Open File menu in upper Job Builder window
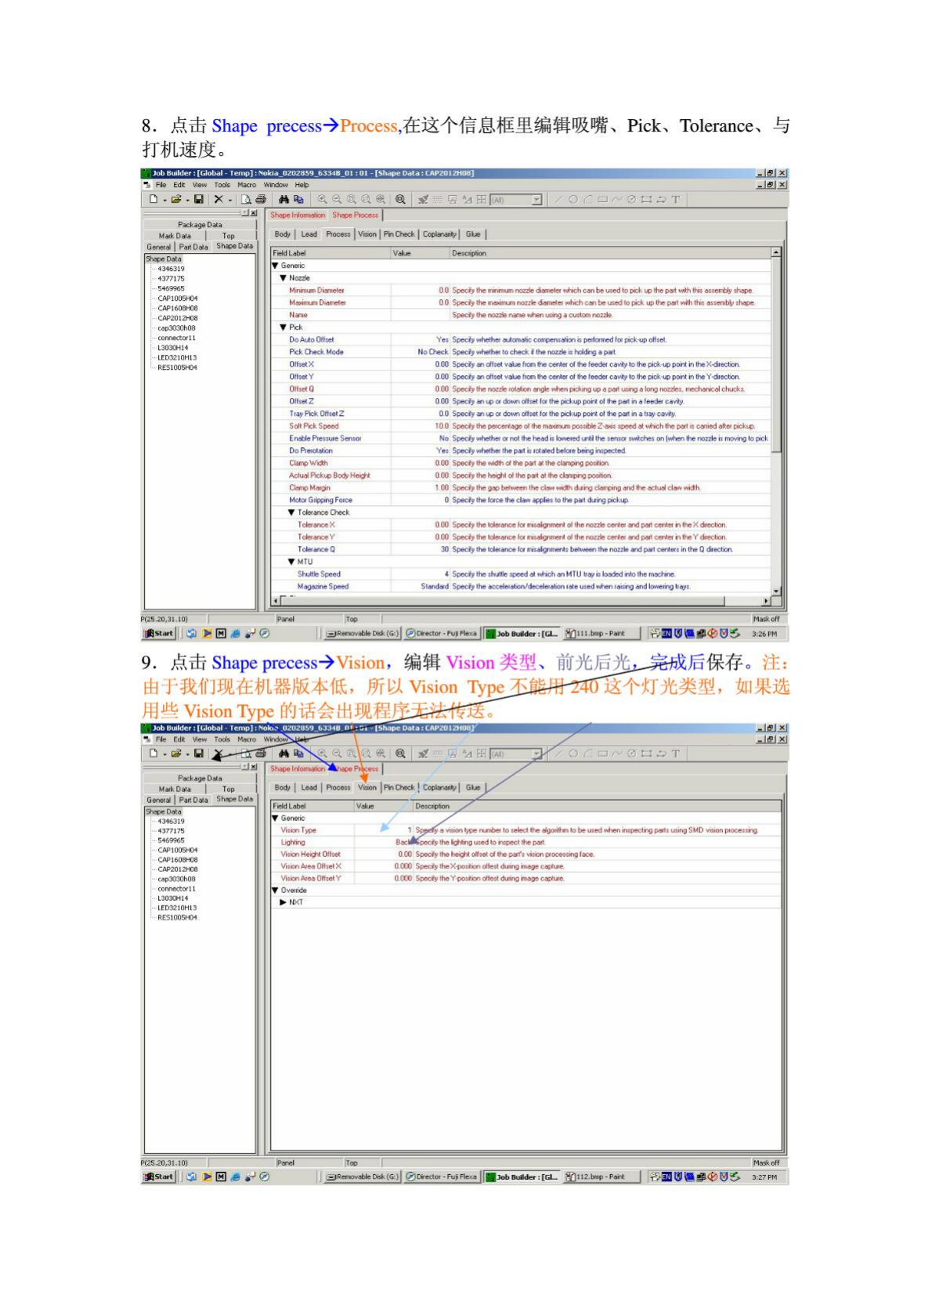The width and height of the screenshot is (932, 1316). pyautogui.click(x=161, y=185)
